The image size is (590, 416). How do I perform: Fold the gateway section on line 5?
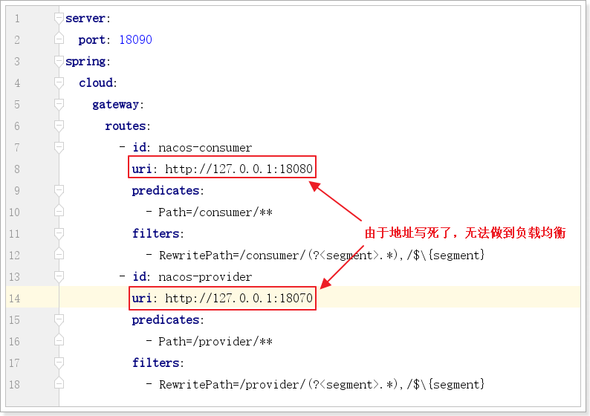59,104
